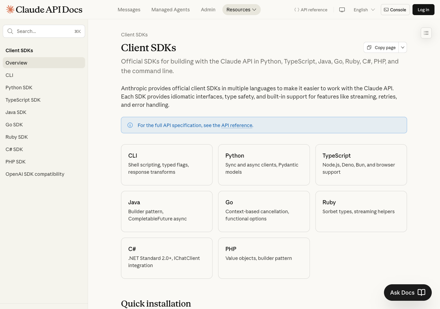Open PHP SDK in the sidebar
The width and height of the screenshot is (440, 309).
(x=44, y=162)
